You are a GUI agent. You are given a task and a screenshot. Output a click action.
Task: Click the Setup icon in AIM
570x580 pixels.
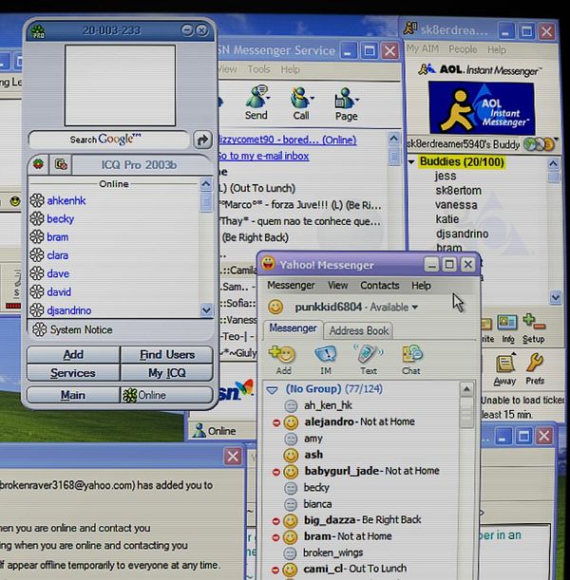tap(533, 322)
